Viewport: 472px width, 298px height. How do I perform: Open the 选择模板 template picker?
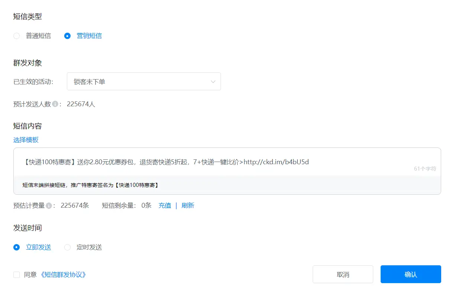click(26, 140)
